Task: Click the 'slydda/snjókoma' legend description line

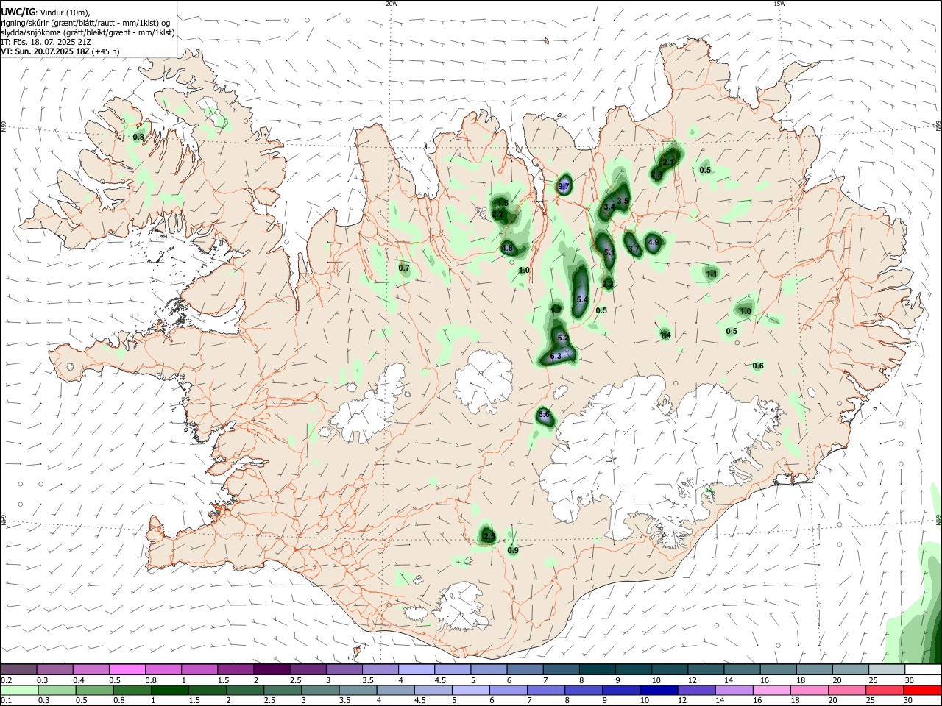Action: click(x=88, y=32)
